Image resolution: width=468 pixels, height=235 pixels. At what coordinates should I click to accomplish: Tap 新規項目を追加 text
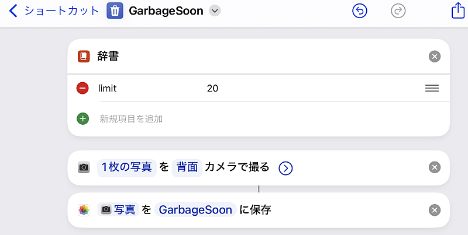coord(131,119)
